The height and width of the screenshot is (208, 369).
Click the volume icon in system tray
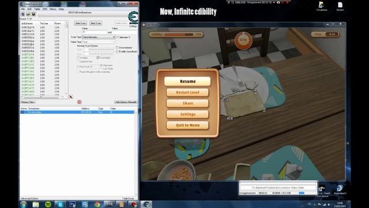pos(329,205)
